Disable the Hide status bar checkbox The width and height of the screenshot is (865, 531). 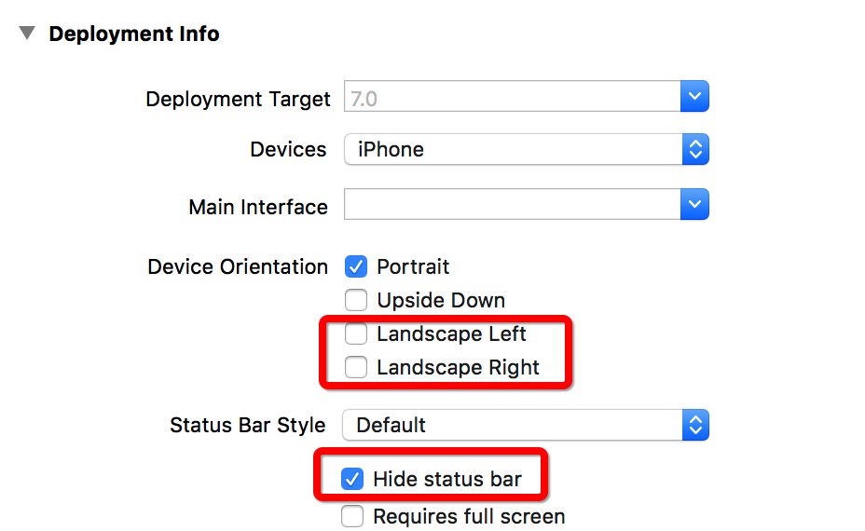click(x=351, y=480)
